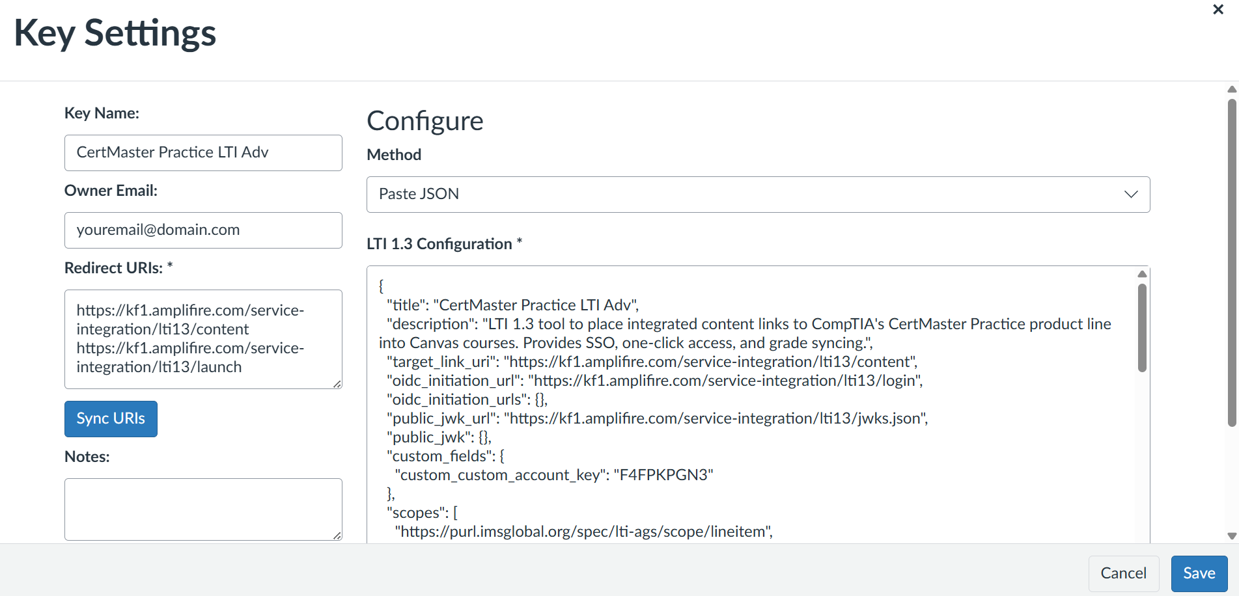Click the "custom_fields" line in JSON
This screenshot has height=596, width=1239.
pyautogui.click(x=445, y=456)
